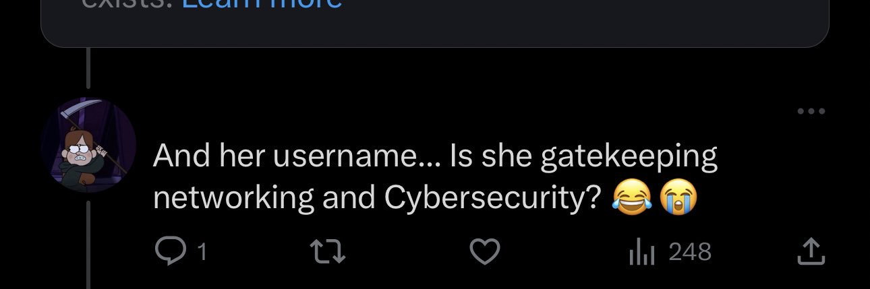Click the loudly crying emoji in the tweet
This screenshot has width=870, height=289.
pos(678,197)
